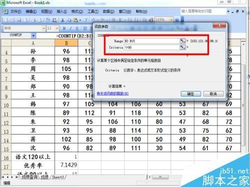Open the 数据(D) menu

(108, 11)
